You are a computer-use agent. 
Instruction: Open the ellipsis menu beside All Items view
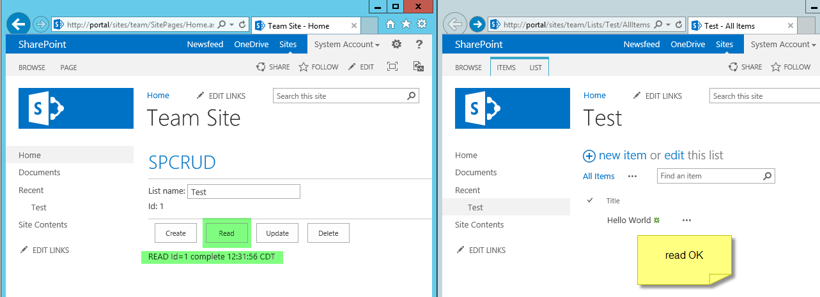click(633, 177)
